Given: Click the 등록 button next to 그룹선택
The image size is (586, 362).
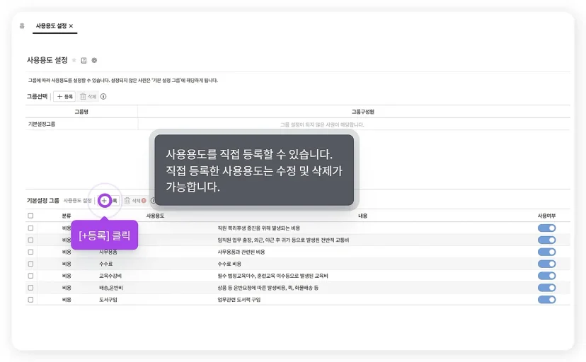Looking at the screenshot, I should click(x=64, y=96).
